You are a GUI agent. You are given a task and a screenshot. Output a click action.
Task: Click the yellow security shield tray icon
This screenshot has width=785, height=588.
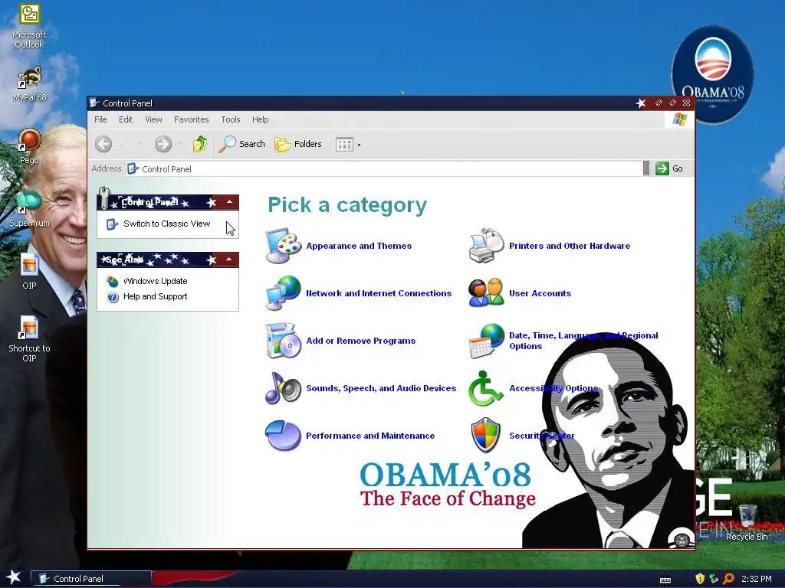click(x=700, y=579)
